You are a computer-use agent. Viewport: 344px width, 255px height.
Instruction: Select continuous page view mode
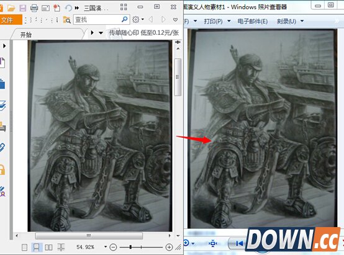[x=36, y=248]
